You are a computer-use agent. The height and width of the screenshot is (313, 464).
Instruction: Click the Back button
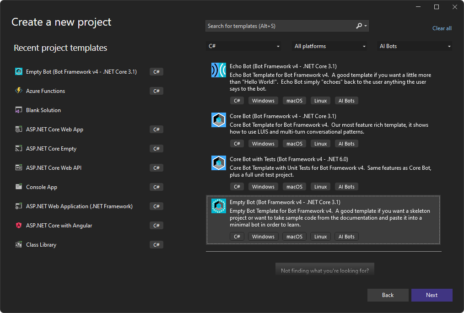point(388,295)
